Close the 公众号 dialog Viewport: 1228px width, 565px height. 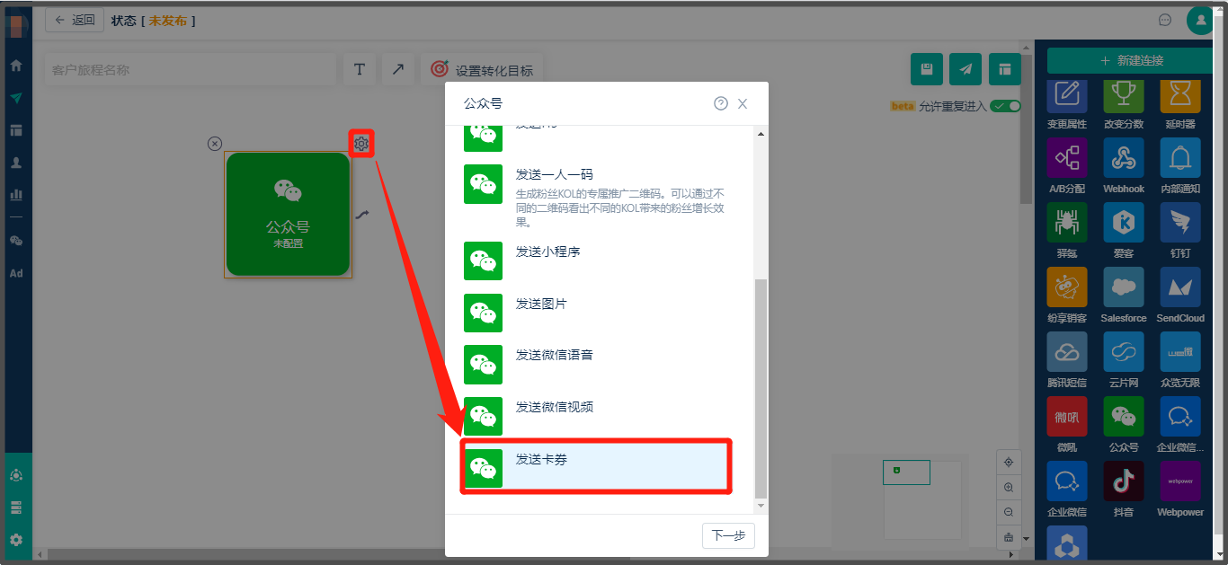[x=743, y=103]
